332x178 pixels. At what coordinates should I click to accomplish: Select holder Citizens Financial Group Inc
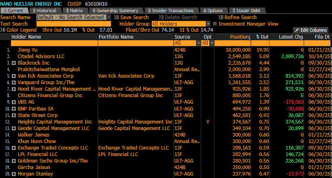tap(50, 96)
